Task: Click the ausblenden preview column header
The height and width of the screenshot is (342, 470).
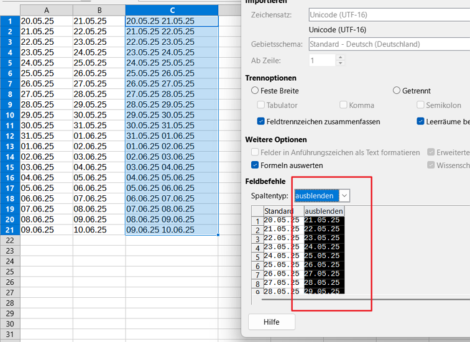Action: pyautogui.click(x=324, y=211)
